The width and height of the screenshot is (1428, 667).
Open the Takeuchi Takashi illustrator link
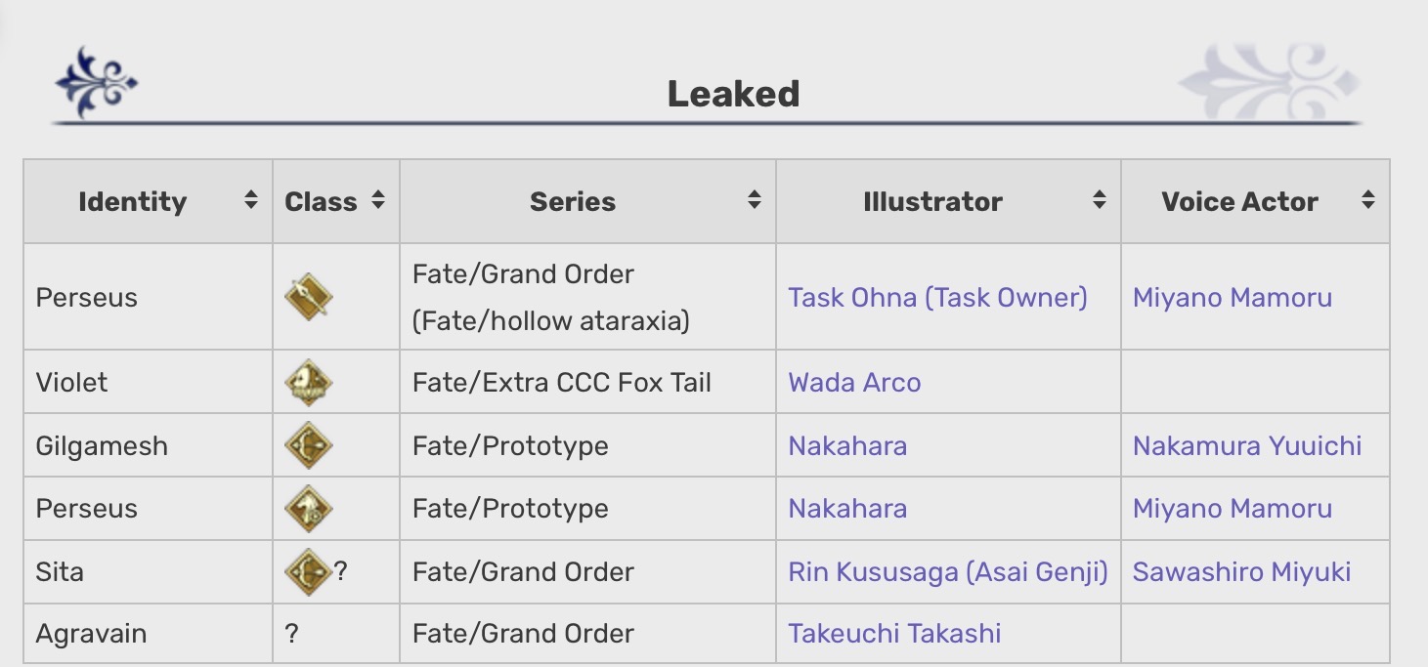tap(894, 633)
